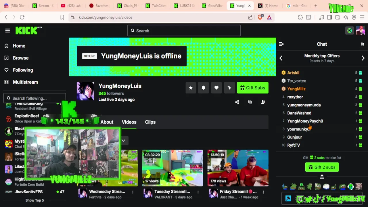Viewport: 368px width, 207px height.
Task: Expand the videos filter dropdown arrow
Action: pos(123,141)
